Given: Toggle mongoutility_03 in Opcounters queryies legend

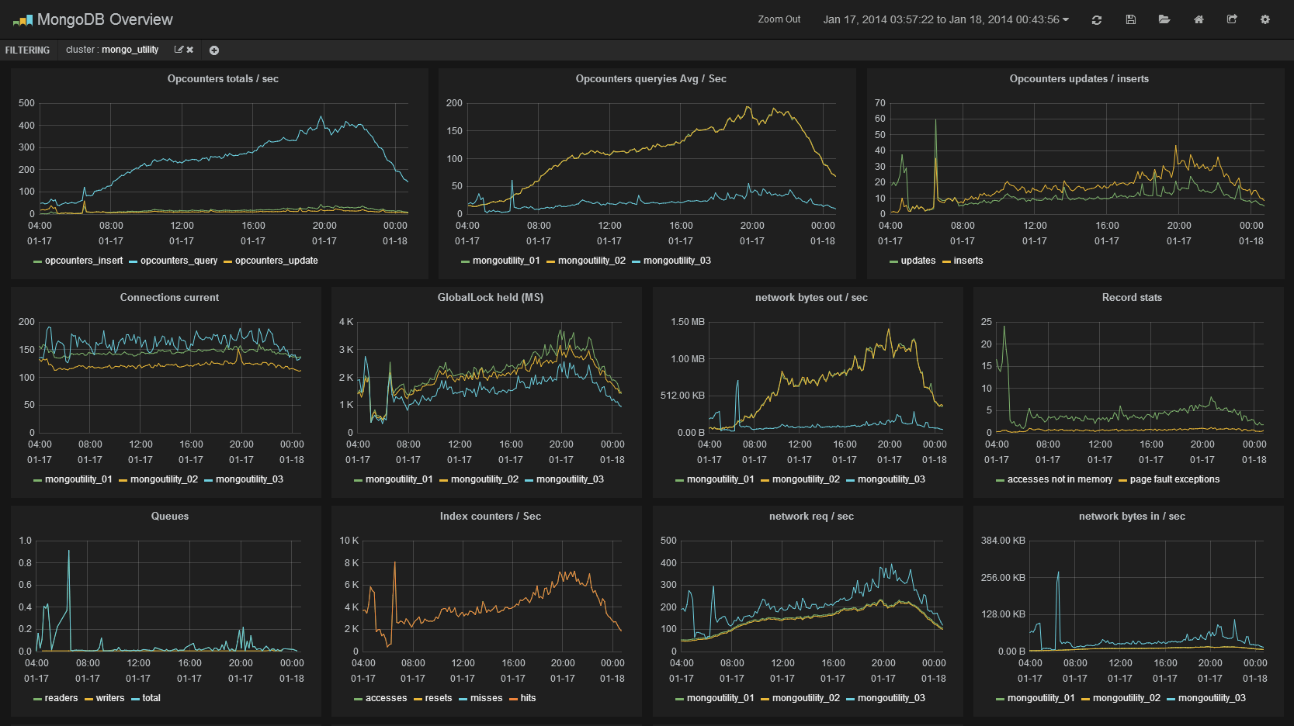Looking at the screenshot, I should coord(677,261).
